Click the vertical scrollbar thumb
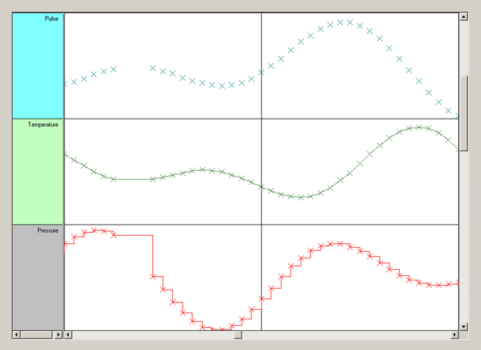481x350 pixels. tap(464, 113)
